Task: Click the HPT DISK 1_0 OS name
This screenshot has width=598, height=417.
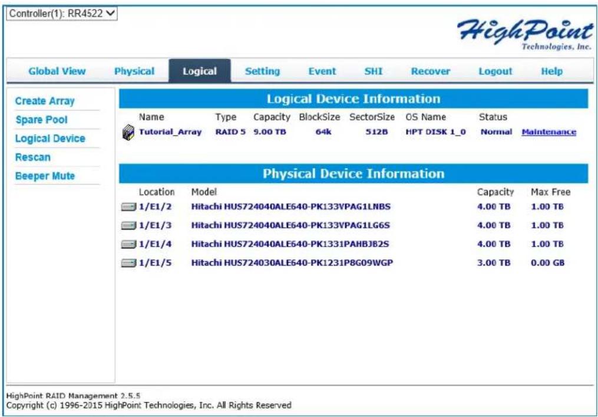Action: (x=435, y=132)
